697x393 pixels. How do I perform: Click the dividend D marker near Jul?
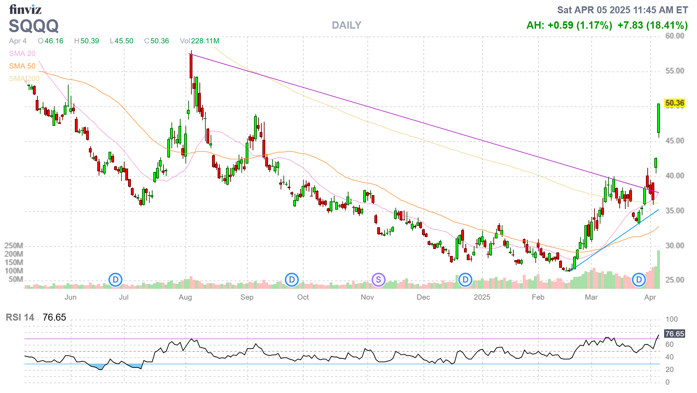[115, 280]
